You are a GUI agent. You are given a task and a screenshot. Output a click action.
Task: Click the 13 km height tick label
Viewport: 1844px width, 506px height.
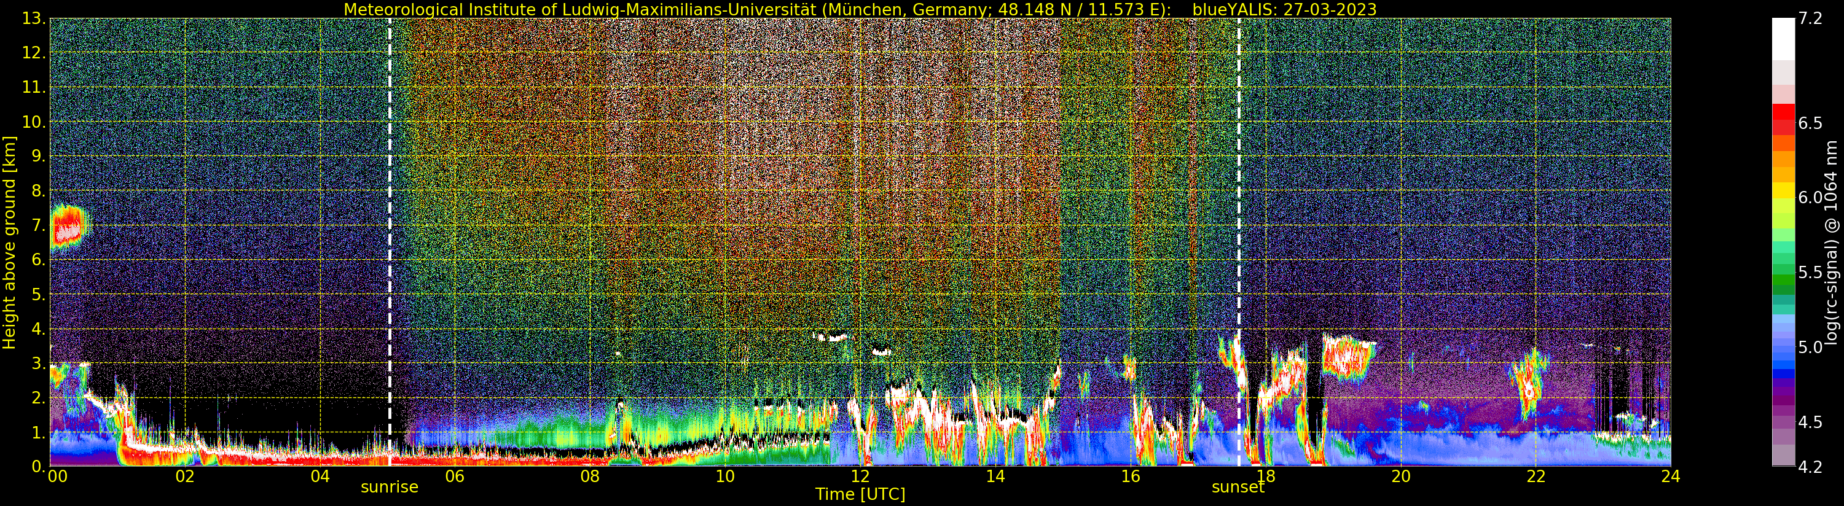[x=34, y=19]
